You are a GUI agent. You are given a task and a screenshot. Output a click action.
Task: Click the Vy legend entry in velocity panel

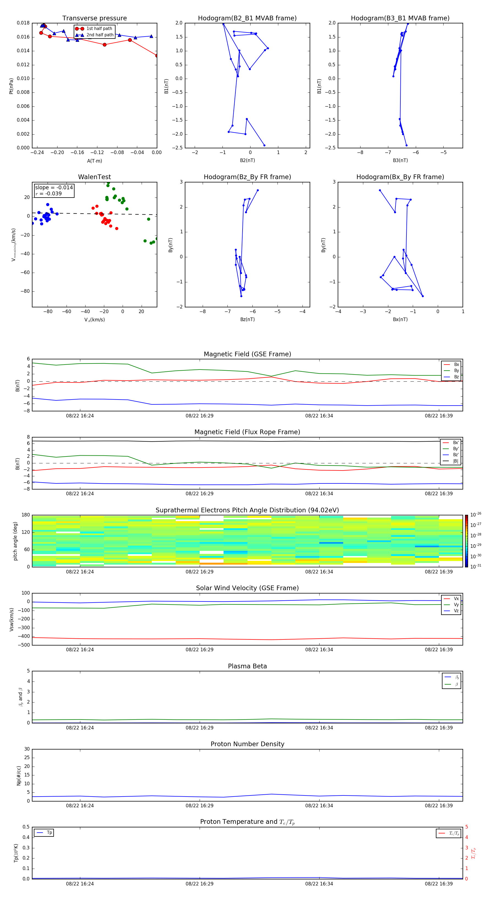click(451, 605)
